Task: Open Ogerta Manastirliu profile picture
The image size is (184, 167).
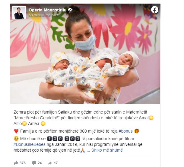Action: (19, 13)
